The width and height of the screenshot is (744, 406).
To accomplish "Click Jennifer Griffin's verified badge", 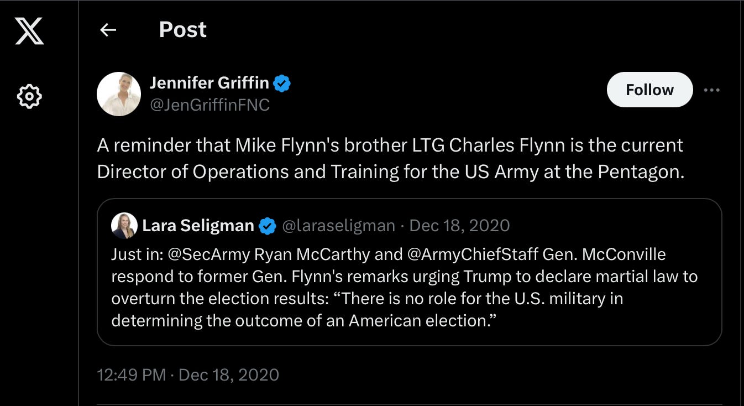I will [x=282, y=84].
